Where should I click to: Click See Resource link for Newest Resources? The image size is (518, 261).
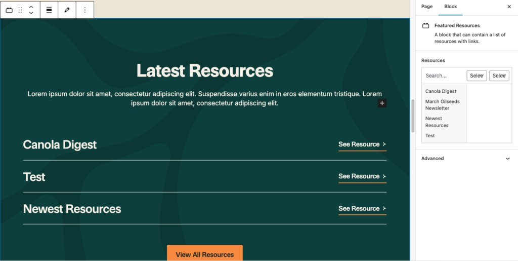[x=362, y=208]
